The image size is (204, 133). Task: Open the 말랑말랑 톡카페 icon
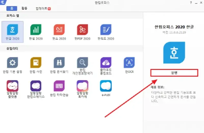(x=82, y=86)
